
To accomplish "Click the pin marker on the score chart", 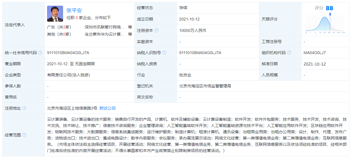I will tap(330, 14).
